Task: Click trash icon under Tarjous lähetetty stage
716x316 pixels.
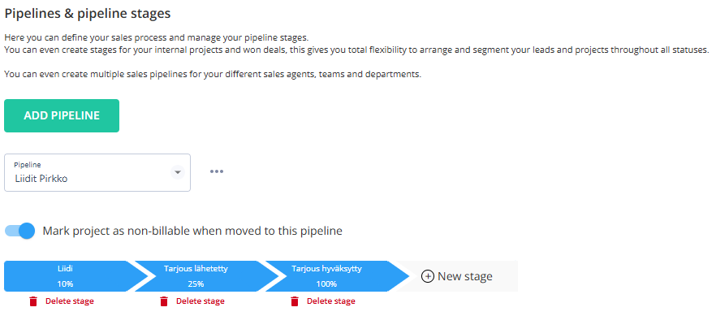Action: click(x=164, y=301)
